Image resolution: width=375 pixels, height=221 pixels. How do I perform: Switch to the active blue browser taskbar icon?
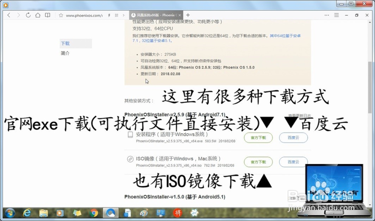111,213
